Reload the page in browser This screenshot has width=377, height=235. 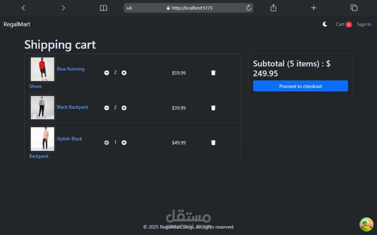249,8
